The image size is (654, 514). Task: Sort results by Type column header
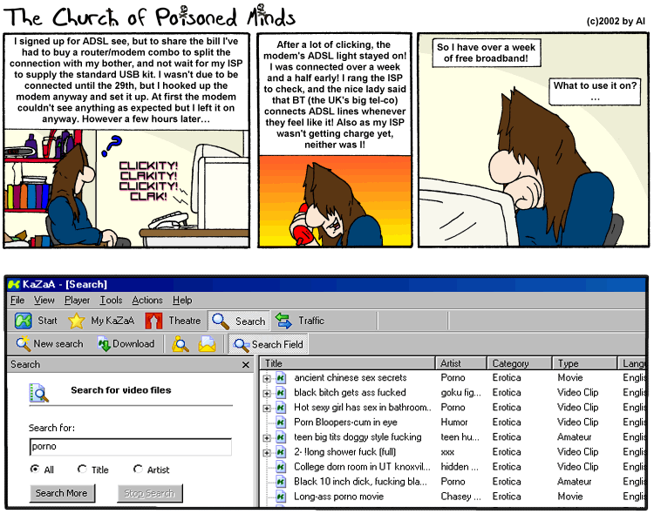pos(585,363)
